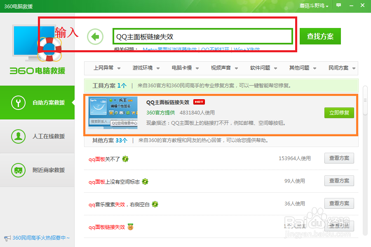Click the 99人使用 usage count
Image resolution: width=371 pixels, height=247 pixels.
pyautogui.click(x=295, y=181)
